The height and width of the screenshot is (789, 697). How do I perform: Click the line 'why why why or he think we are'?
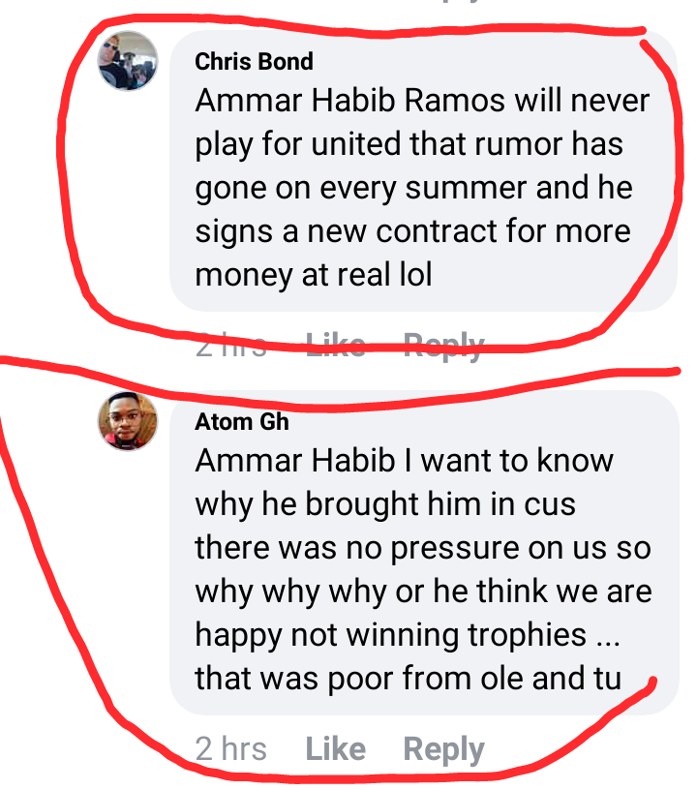click(423, 592)
